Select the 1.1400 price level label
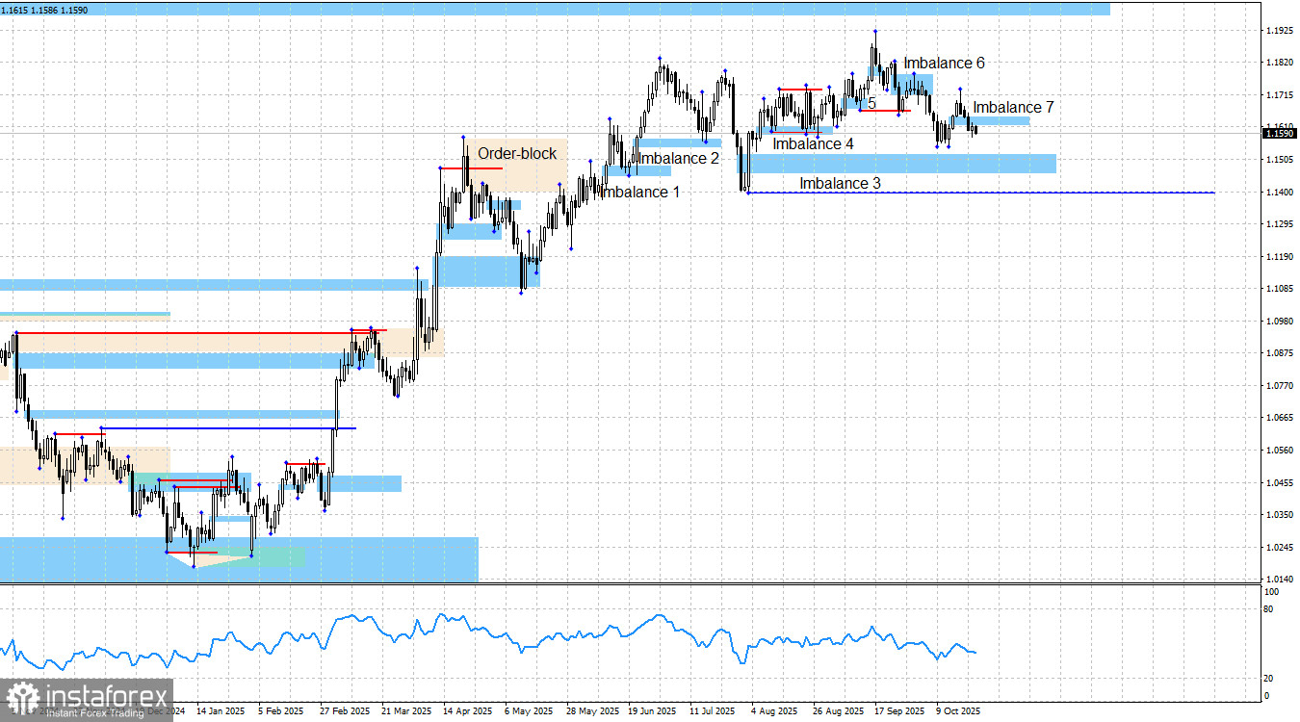Viewport: 1300px width, 722px height. (1277, 193)
